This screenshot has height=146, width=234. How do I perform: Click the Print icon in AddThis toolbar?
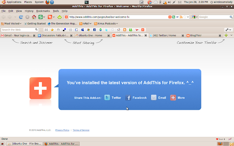[58, 30]
